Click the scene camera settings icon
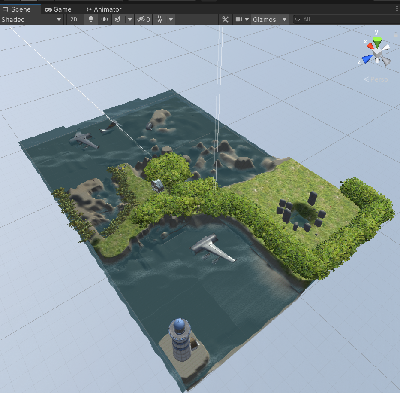Screen dimensions: 400x393 pyautogui.click(x=239, y=20)
